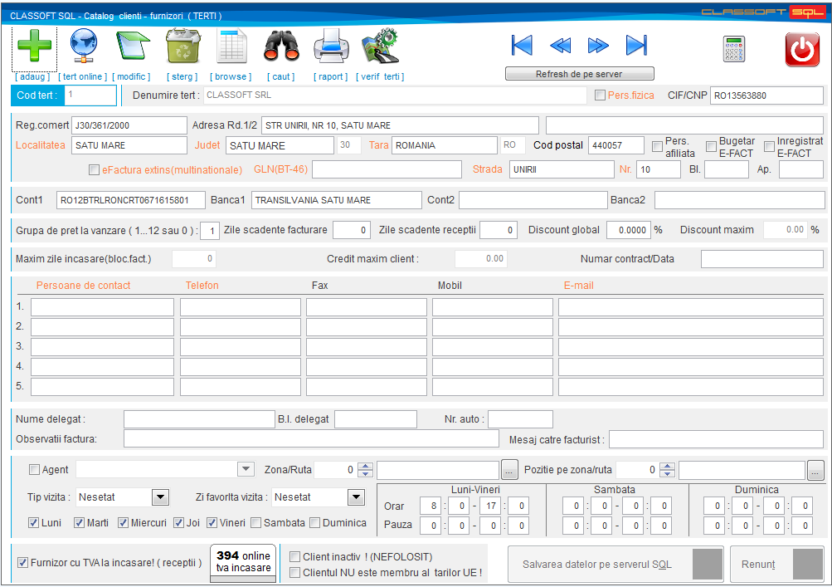Screen dimensions: 832x587
Task: Click Refresh de pe server button
Action: [580, 74]
